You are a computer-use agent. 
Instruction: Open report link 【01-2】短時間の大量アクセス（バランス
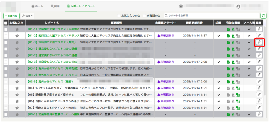[53, 36]
